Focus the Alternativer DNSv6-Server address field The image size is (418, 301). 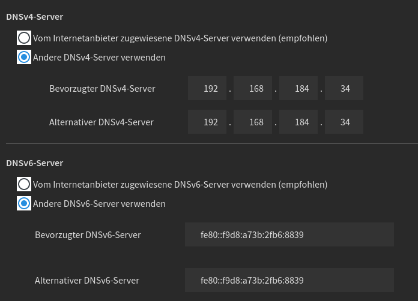[x=289, y=280]
